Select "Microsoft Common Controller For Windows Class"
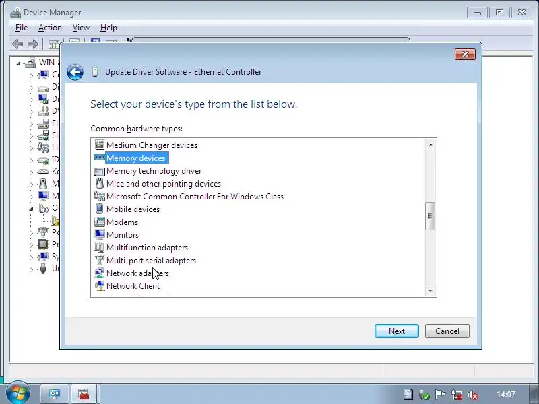Image resolution: width=539 pixels, height=404 pixels. 195,197
